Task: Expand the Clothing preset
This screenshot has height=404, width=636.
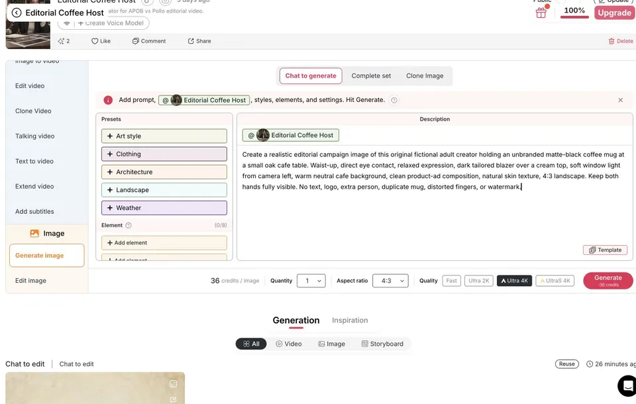Action: (x=164, y=154)
